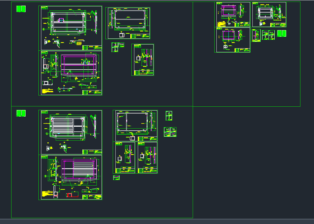This screenshot has width=314, height=224.
Task: Click the solid green block in the upper-left sheet group
Action: click(21, 9)
